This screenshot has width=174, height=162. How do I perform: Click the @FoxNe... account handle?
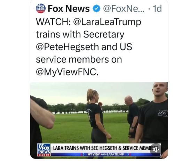(x=124, y=9)
